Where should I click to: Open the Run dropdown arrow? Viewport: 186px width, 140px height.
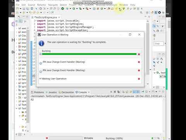(77, 9)
